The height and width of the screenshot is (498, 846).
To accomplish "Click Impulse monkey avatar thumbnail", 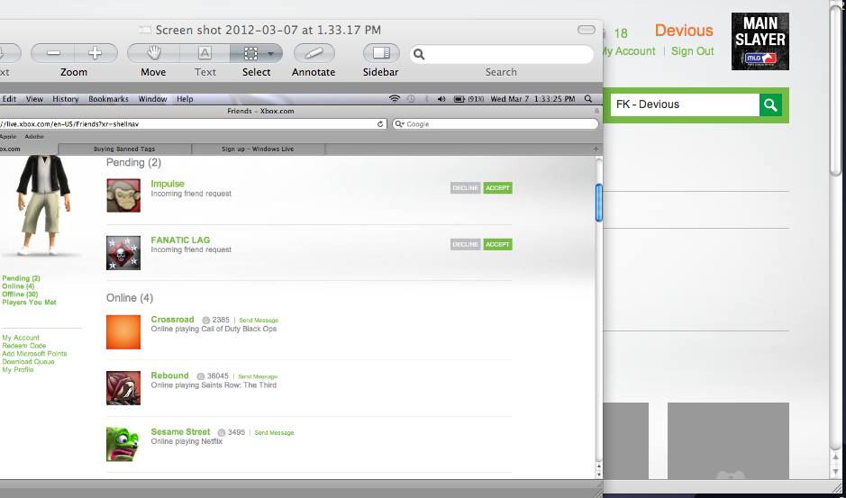I will click(123, 195).
